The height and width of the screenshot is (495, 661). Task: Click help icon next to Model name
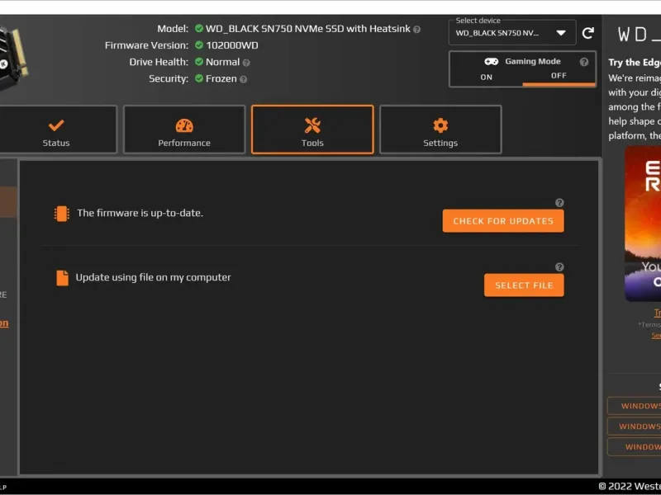click(416, 30)
